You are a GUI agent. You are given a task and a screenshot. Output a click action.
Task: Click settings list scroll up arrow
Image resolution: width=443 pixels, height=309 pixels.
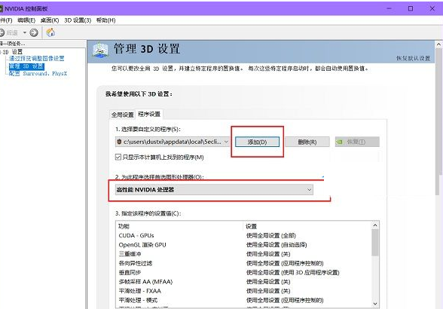tap(375, 225)
